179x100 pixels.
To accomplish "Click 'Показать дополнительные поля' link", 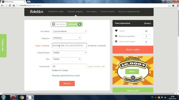I will (66, 76).
